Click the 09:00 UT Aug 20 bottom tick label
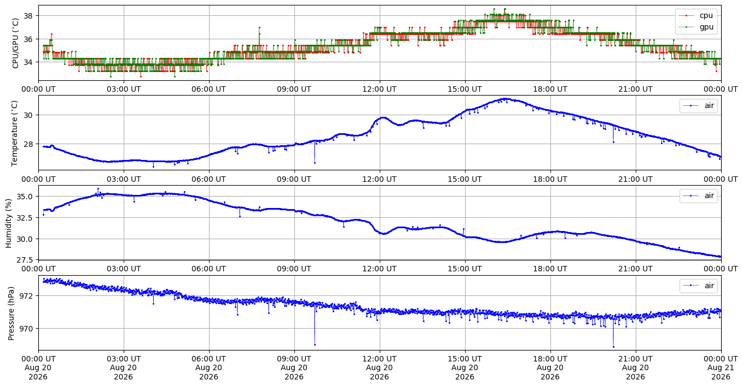The height and width of the screenshot is (386, 743). pyautogui.click(x=294, y=367)
